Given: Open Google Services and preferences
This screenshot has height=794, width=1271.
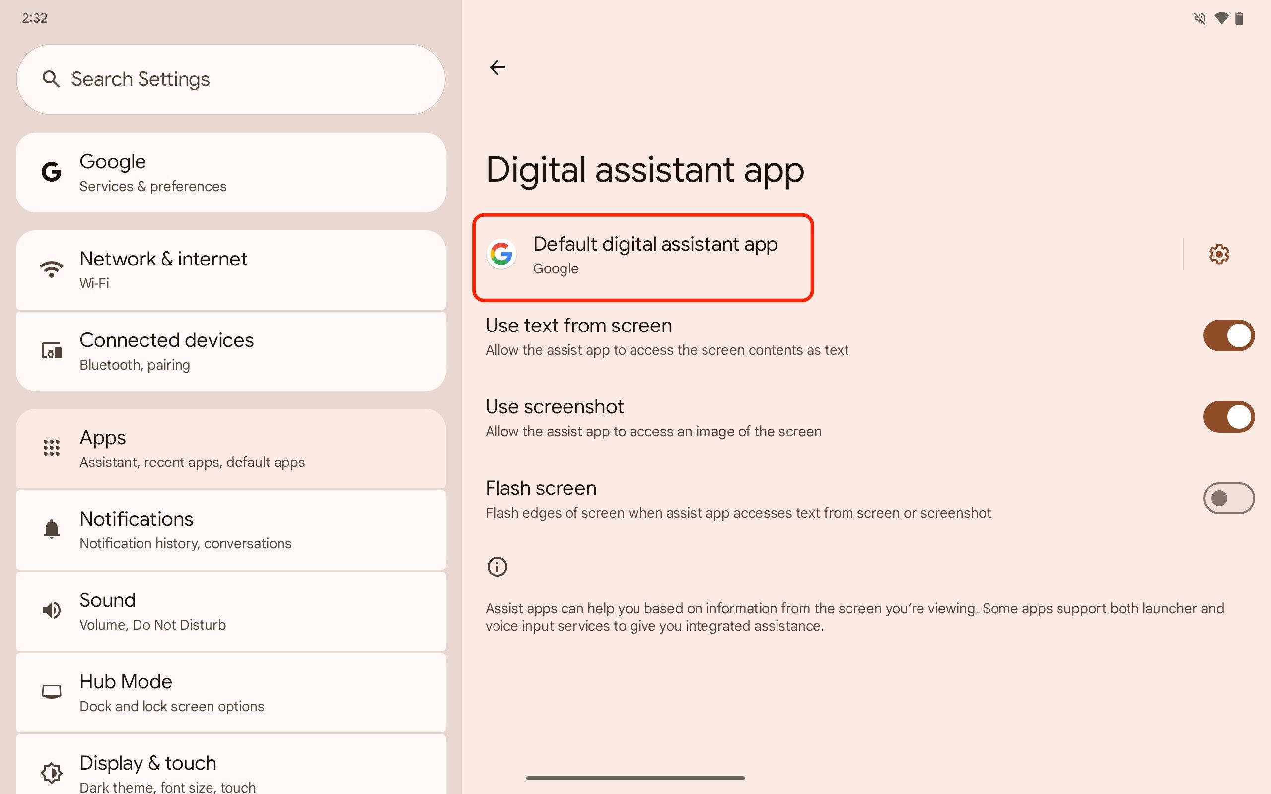Looking at the screenshot, I should coord(231,172).
